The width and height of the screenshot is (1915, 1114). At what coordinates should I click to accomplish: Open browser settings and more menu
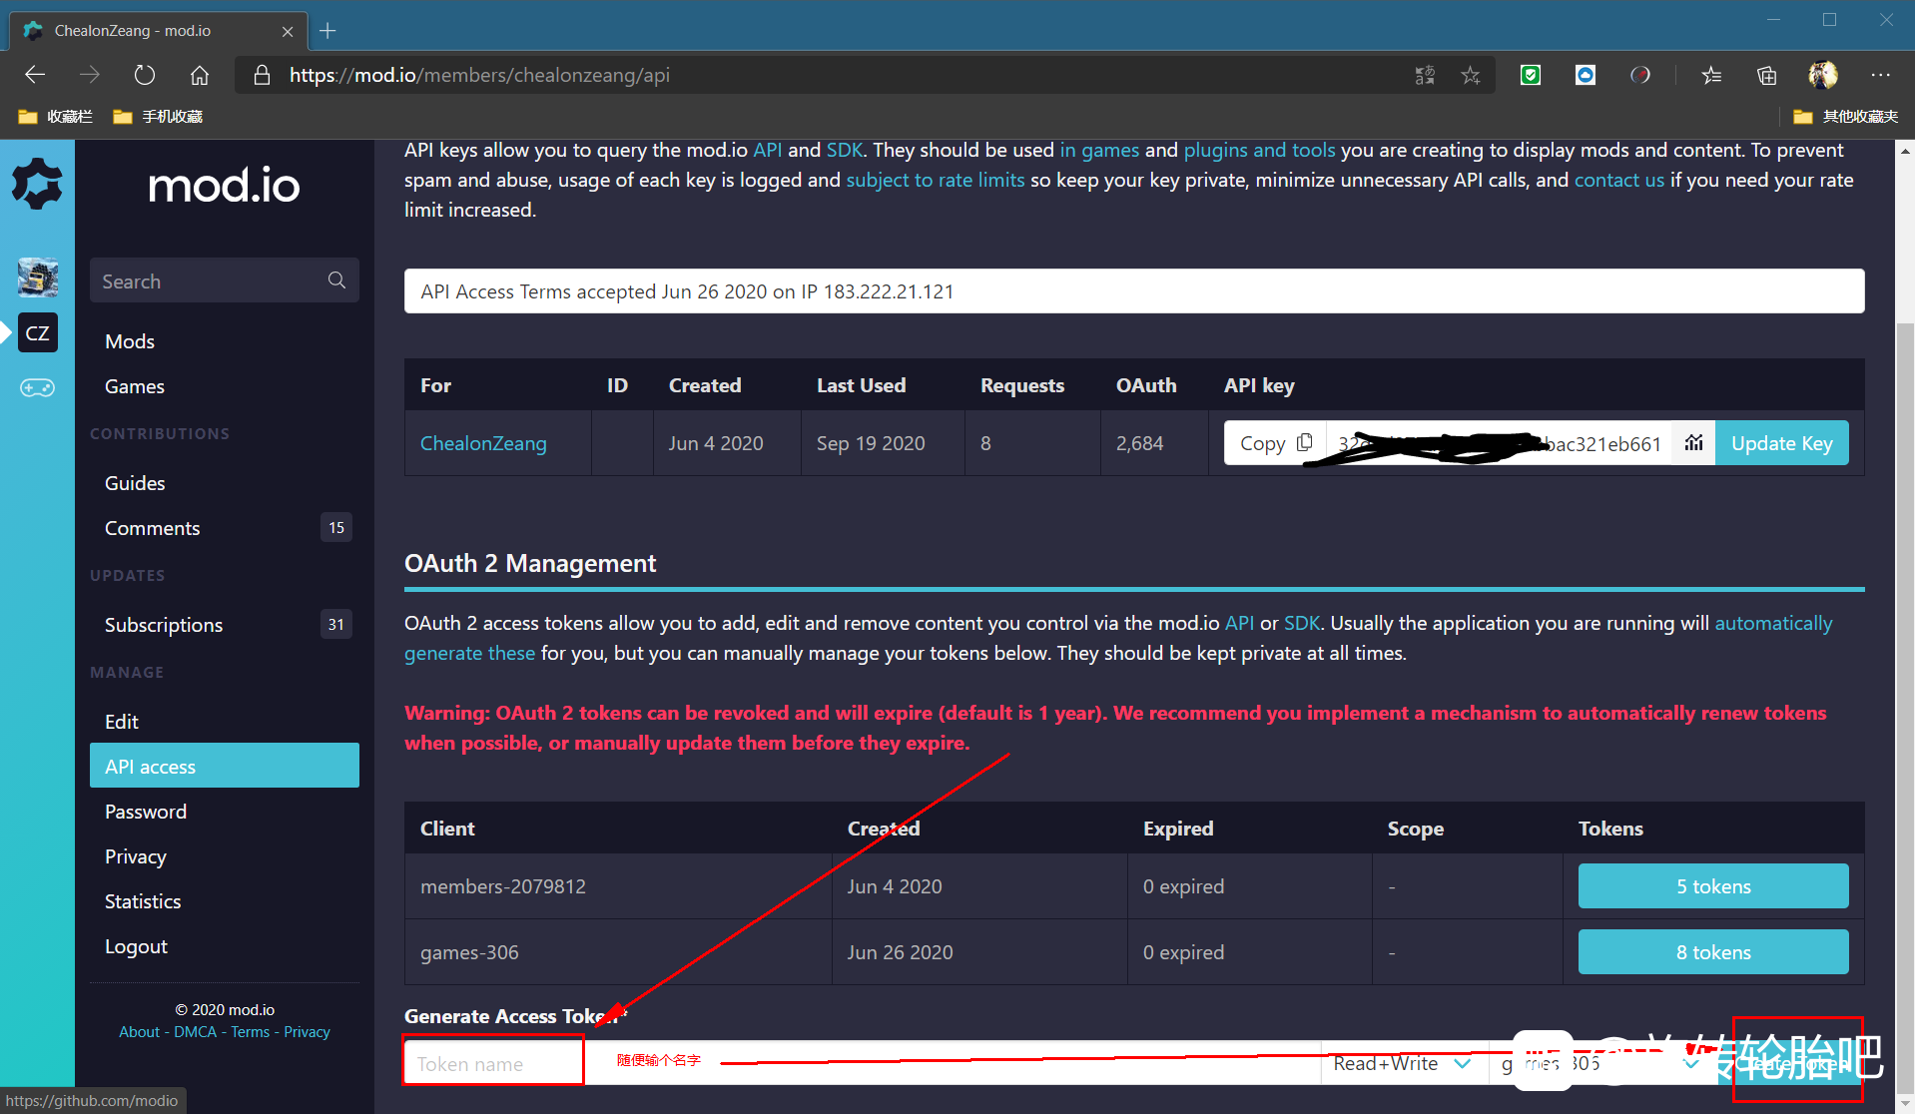click(1881, 75)
